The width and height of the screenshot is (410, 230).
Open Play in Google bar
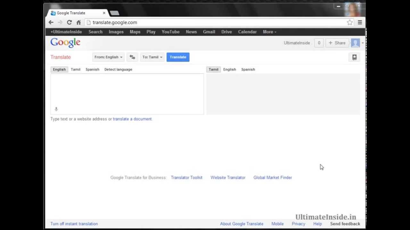point(151,32)
